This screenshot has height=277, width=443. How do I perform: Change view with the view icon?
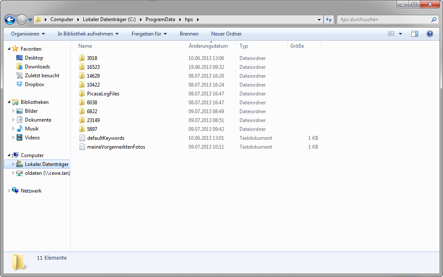(391, 34)
